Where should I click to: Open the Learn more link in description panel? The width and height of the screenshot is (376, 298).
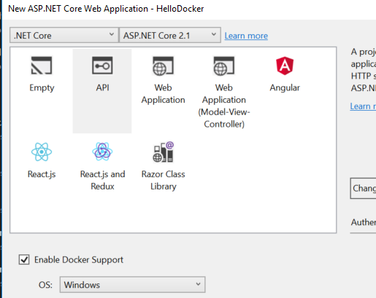click(x=363, y=106)
